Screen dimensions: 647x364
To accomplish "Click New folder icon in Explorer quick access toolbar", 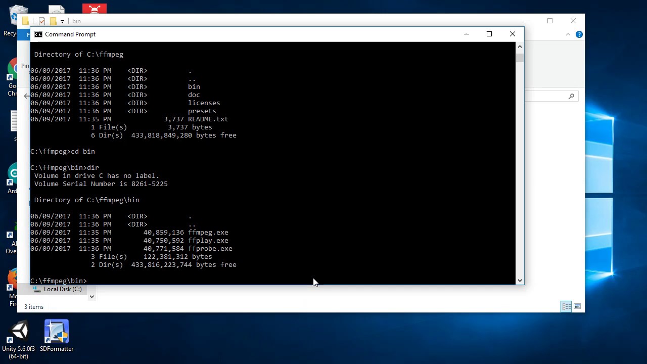I will (53, 21).
